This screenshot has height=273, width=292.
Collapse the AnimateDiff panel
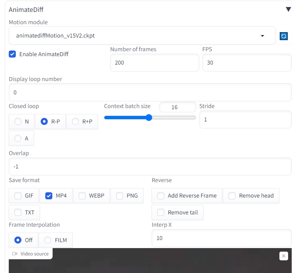(288, 9)
